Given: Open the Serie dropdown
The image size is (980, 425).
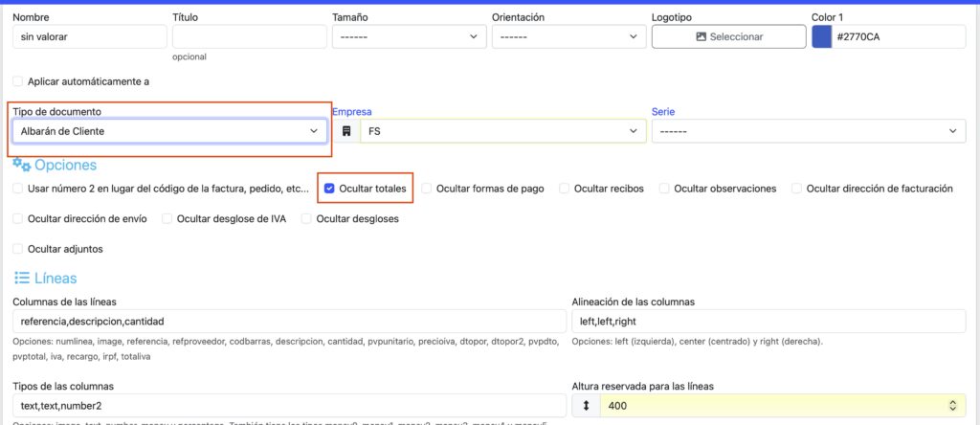Looking at the screenshot, I should [808, 131].
